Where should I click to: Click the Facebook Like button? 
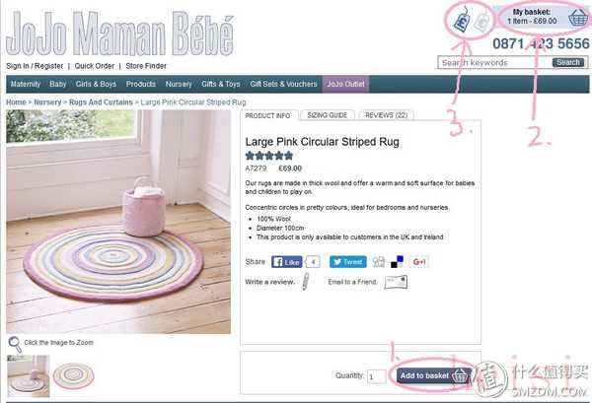(286, 262)
